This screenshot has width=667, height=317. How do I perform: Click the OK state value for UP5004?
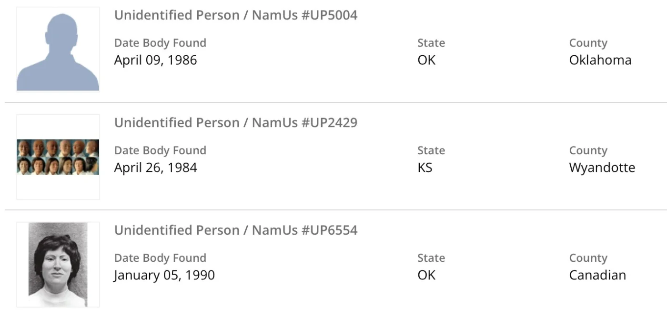[426, 60]
